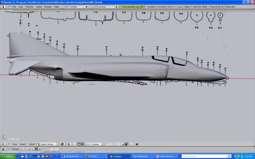Switch to Firefox taskbar group
The width and height of the screenshot is (255, 159).
point(97,156)
